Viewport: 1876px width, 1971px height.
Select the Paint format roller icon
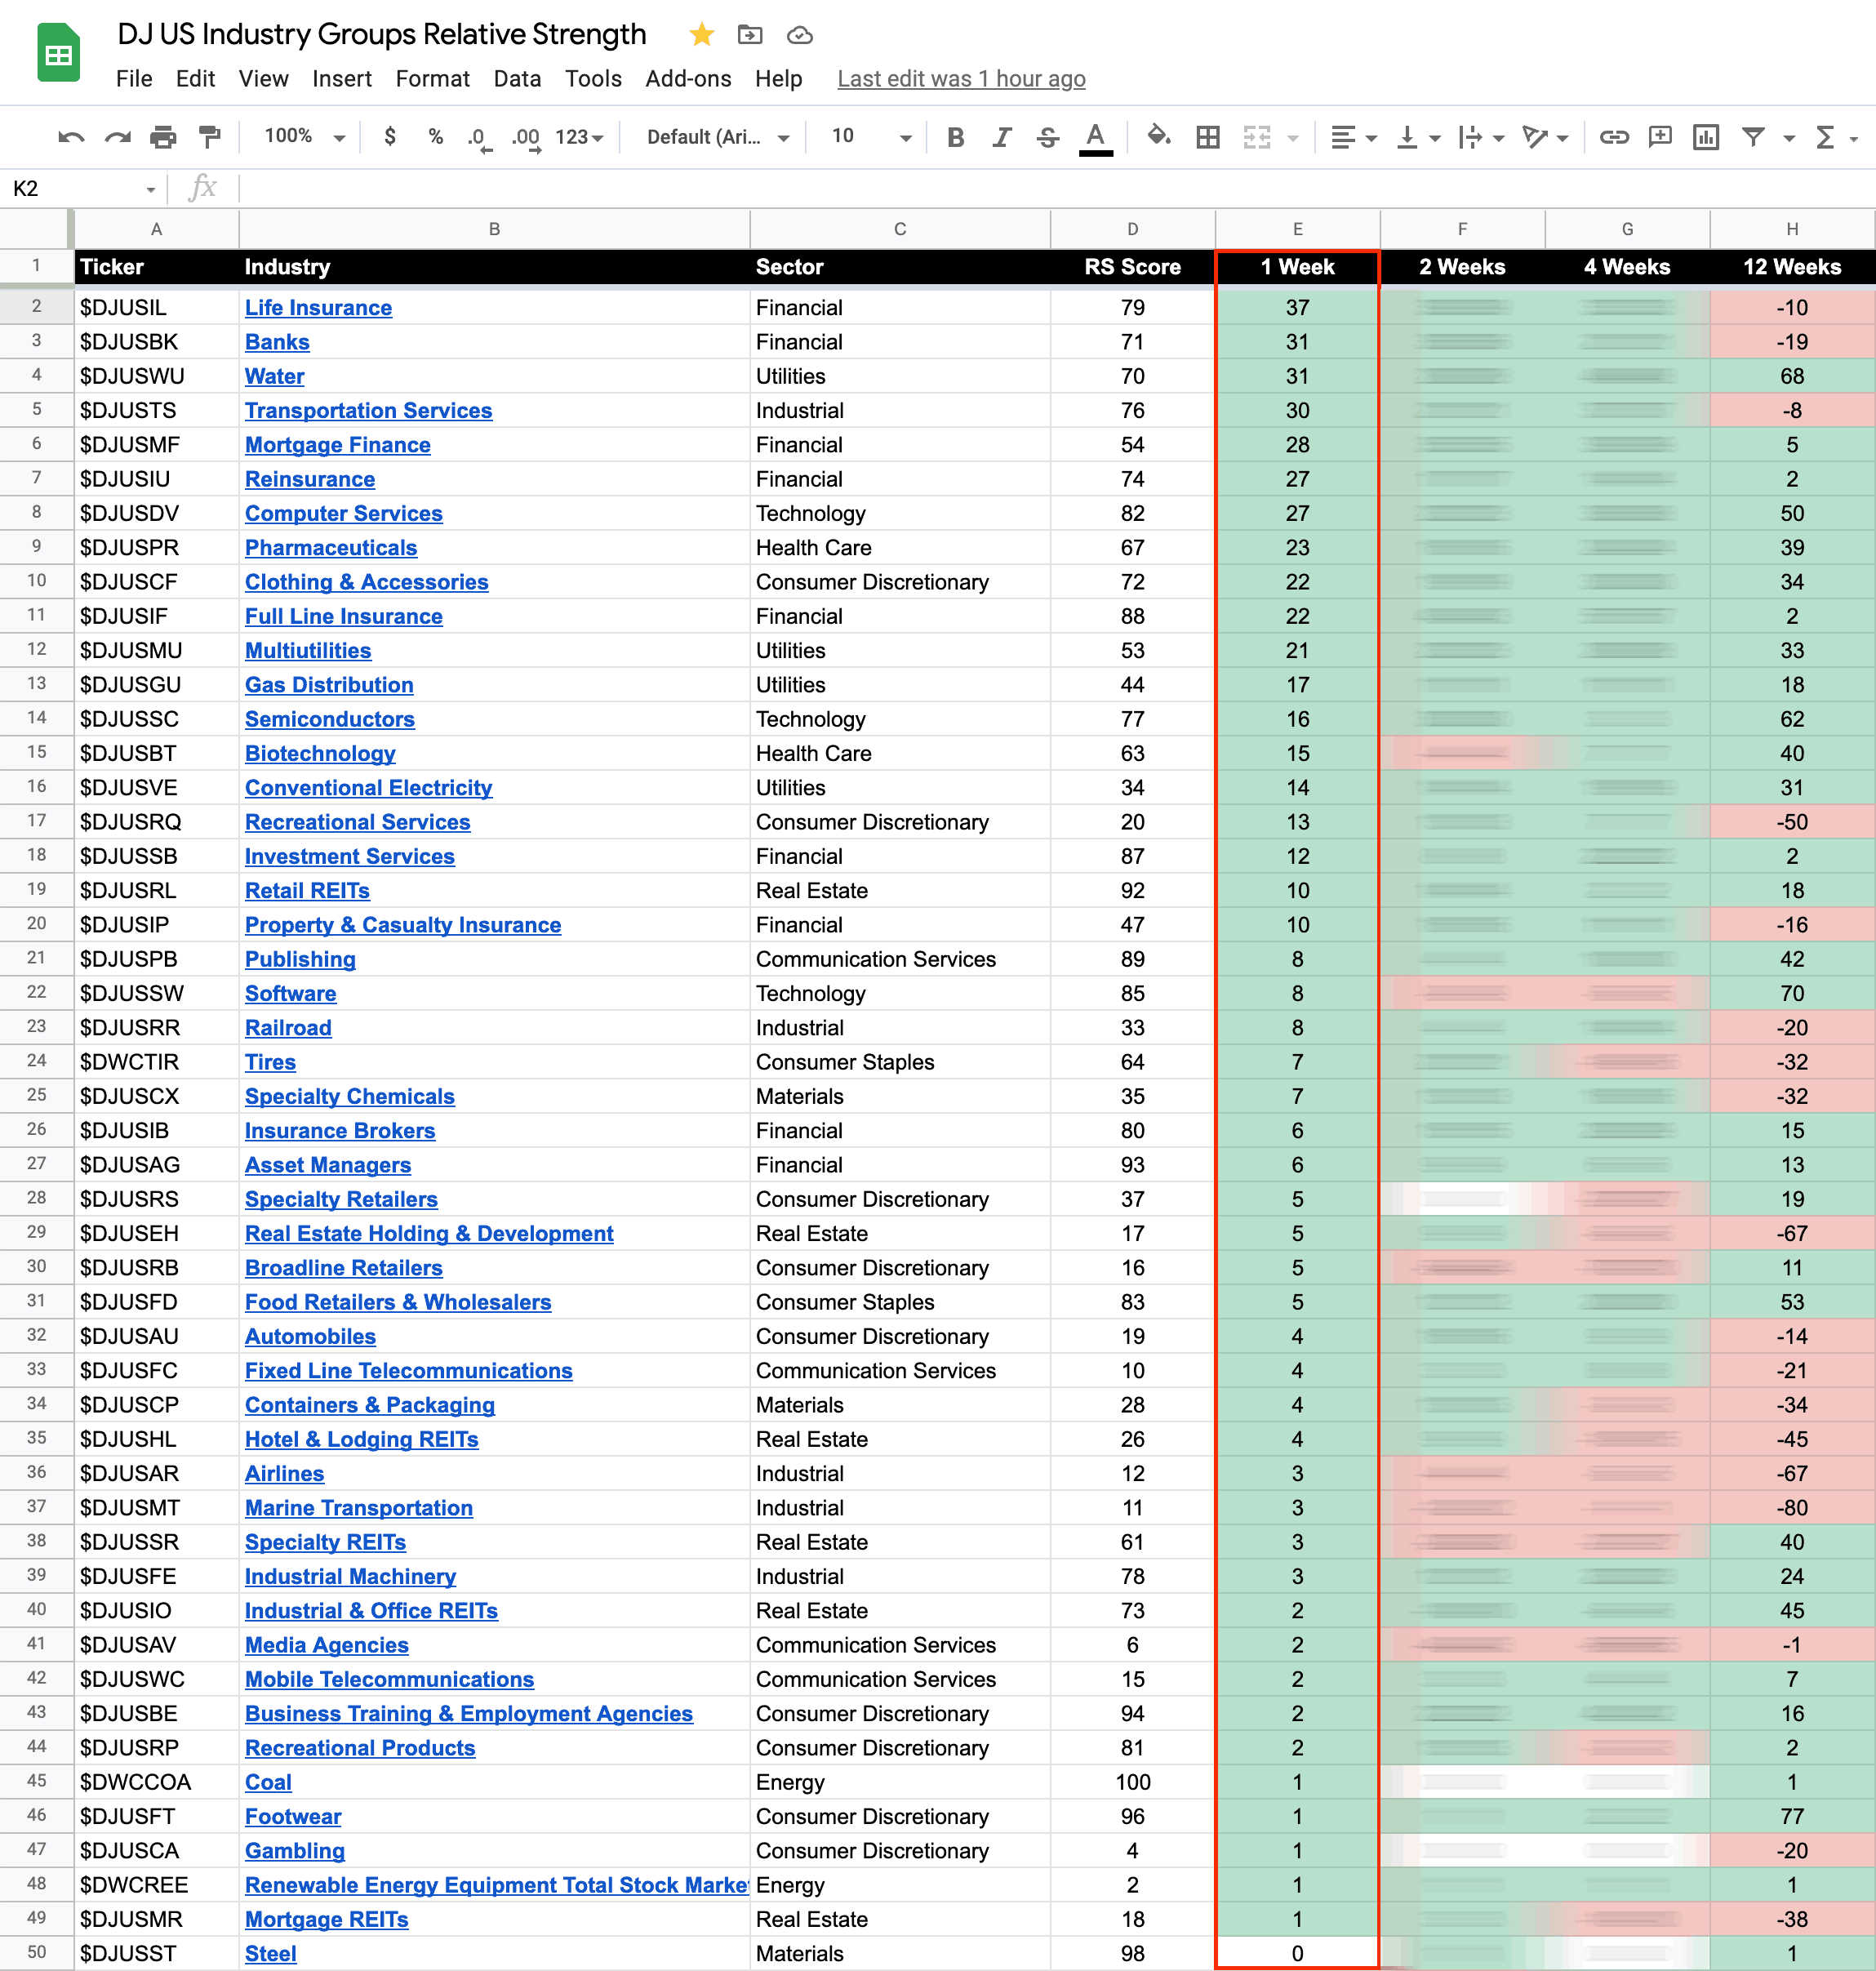click(x=210, y=137)
